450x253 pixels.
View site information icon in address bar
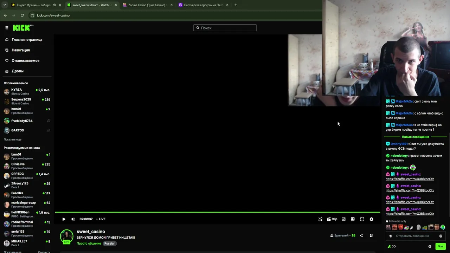[x=32, y=15]
